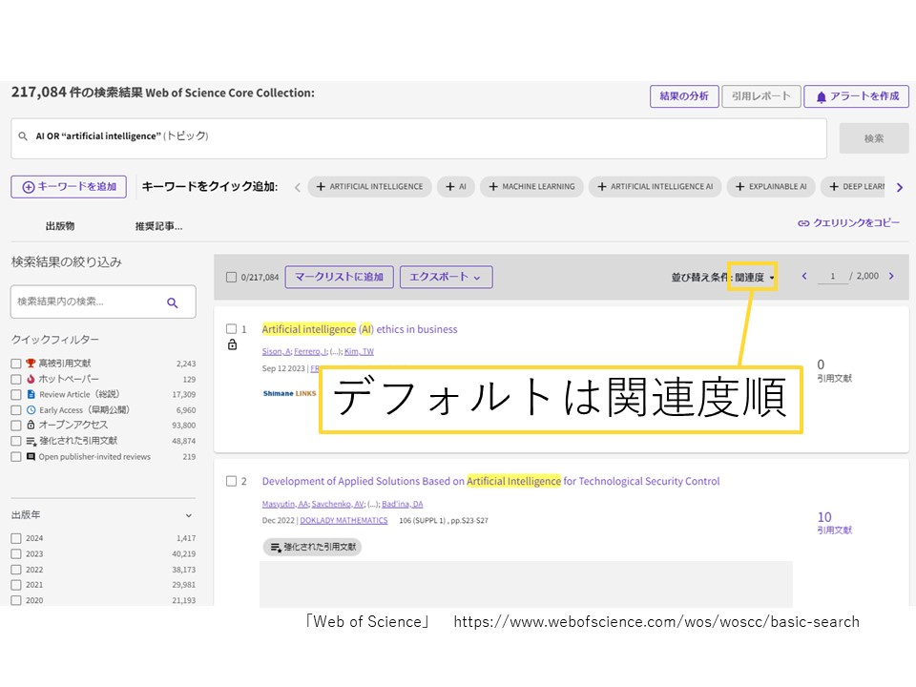Click the chain link icon for query link

[803, 223]
